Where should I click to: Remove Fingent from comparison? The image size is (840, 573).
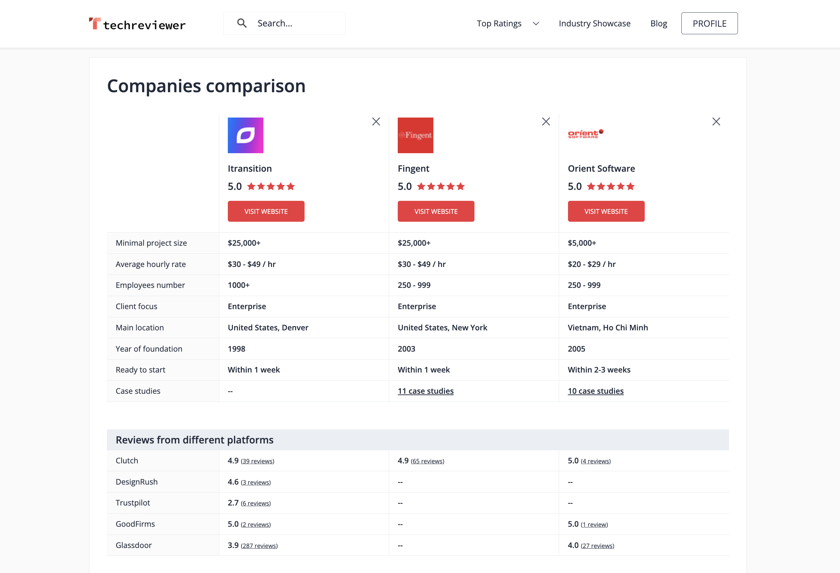[x=546, y=121]
